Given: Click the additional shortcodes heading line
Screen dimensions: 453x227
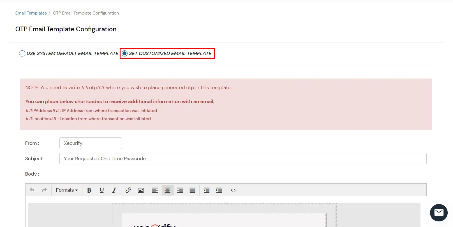Looking at the screenshot, I should (x=120, y=101).
